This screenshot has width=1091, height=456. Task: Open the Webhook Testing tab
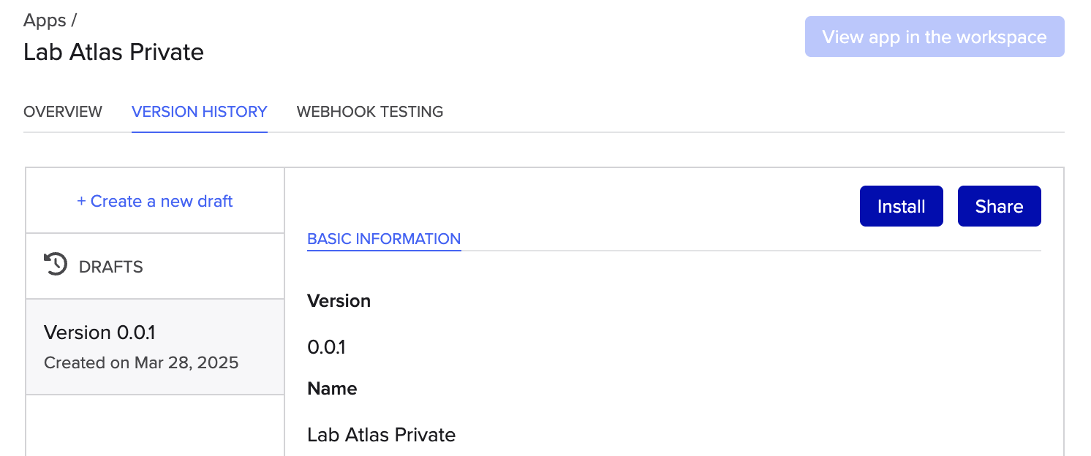[370, 112]
